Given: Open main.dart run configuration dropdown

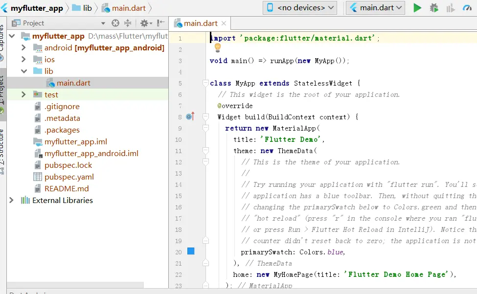Looking at the screenshot, I should pyautogui.click(x=375, y=8).
